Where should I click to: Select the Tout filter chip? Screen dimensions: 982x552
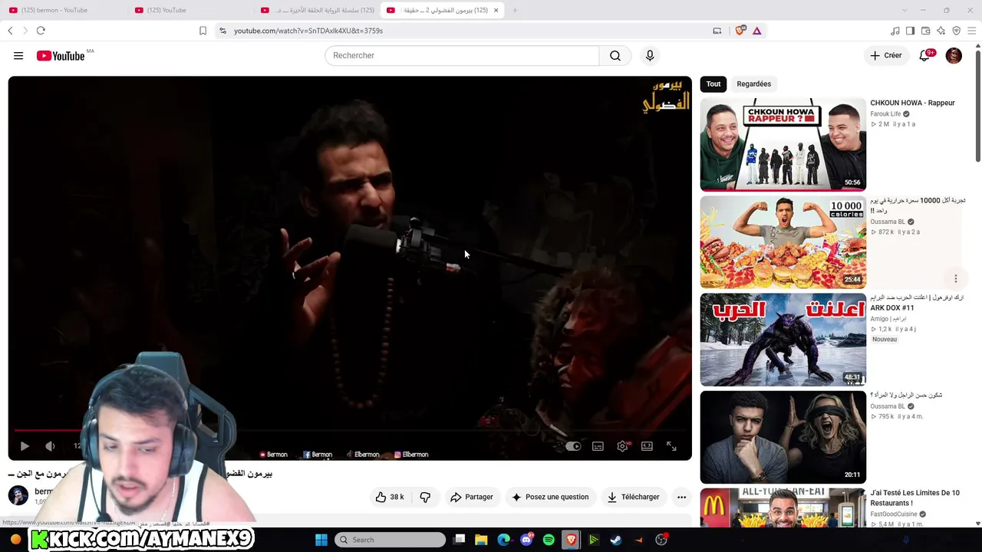click(x=713, y=84)
